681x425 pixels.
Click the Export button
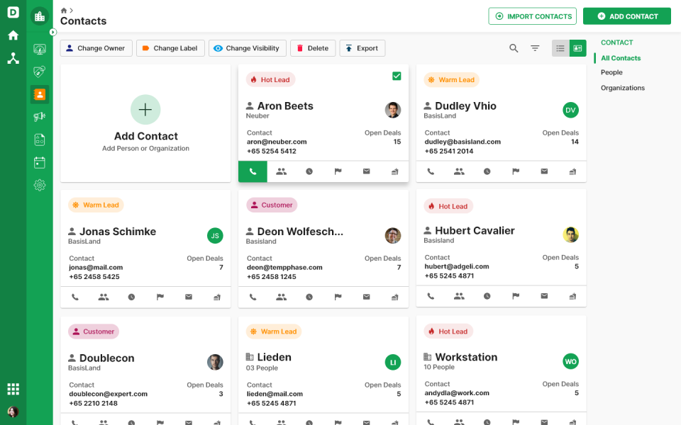pos(362,48)
